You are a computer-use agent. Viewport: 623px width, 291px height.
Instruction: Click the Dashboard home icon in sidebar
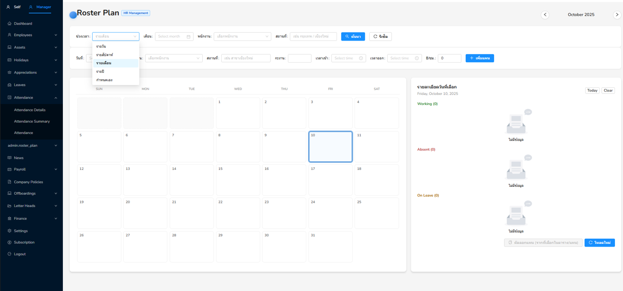pos(9,24)
